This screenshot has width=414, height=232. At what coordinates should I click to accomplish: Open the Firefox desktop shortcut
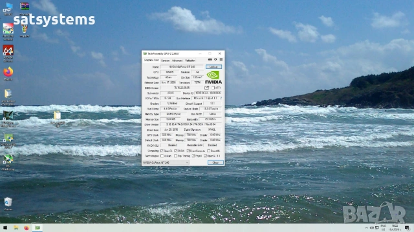(x=8, y=72)
